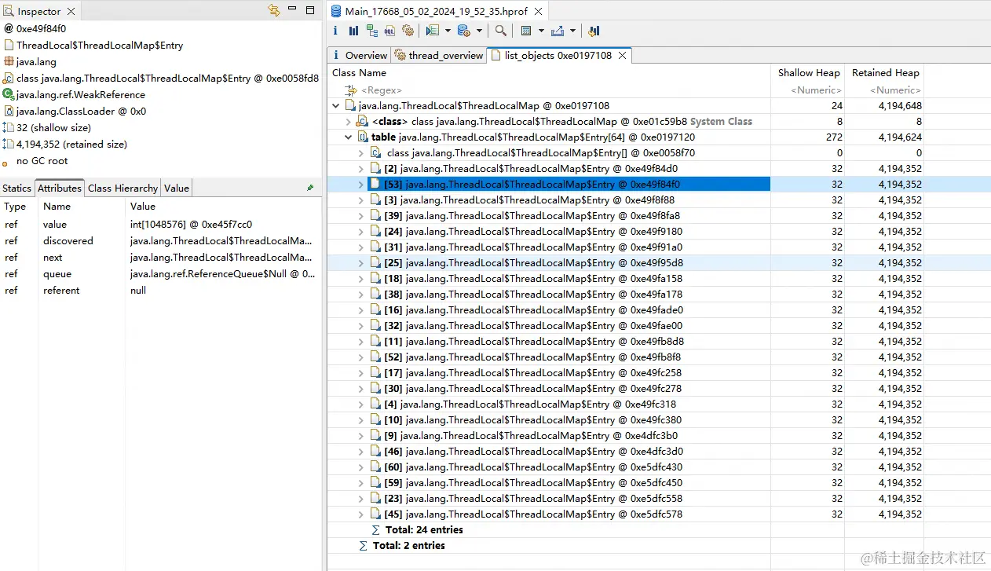Toggle link with snapshot arrows in Inspector
This screenshot has height=571, width=991.
click(274, 10)
